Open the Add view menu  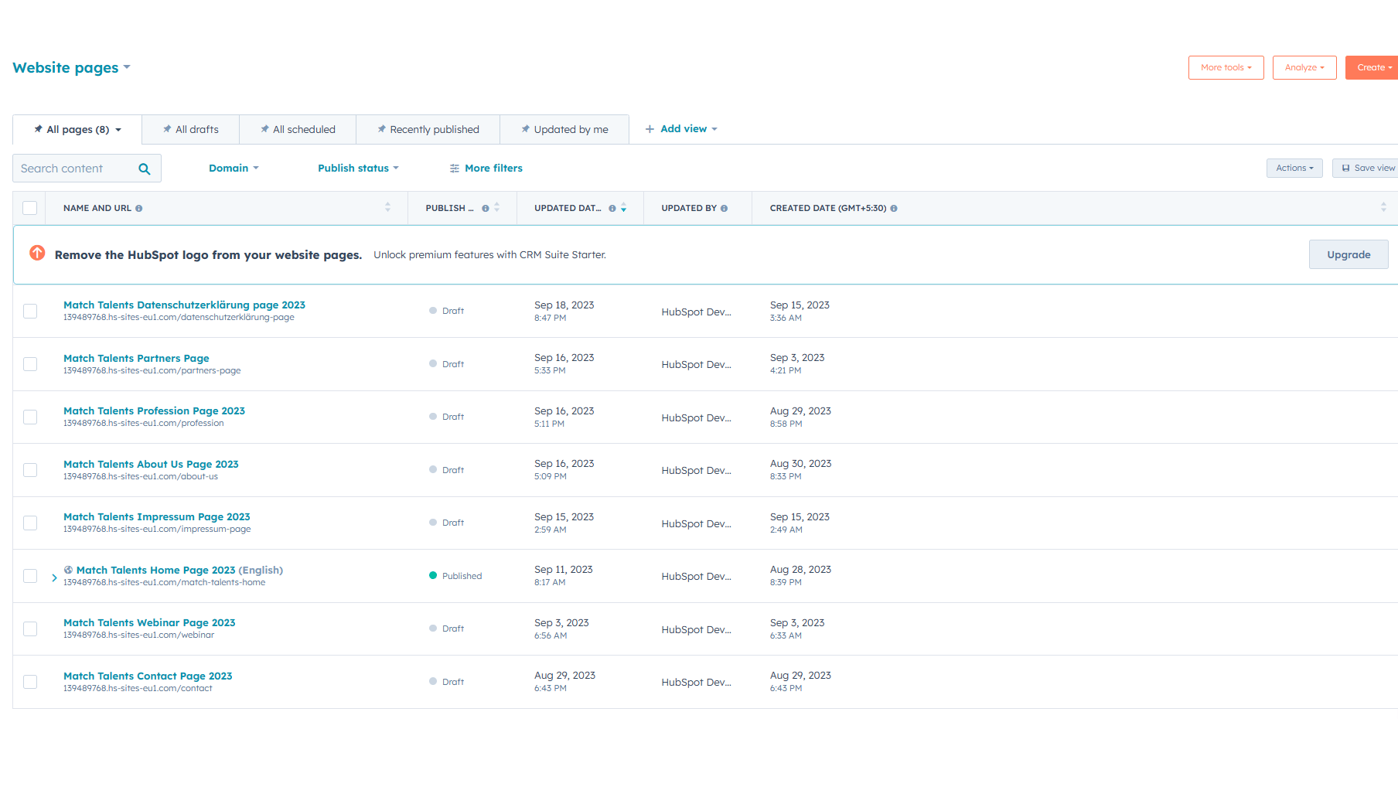(x=681, y=129)
